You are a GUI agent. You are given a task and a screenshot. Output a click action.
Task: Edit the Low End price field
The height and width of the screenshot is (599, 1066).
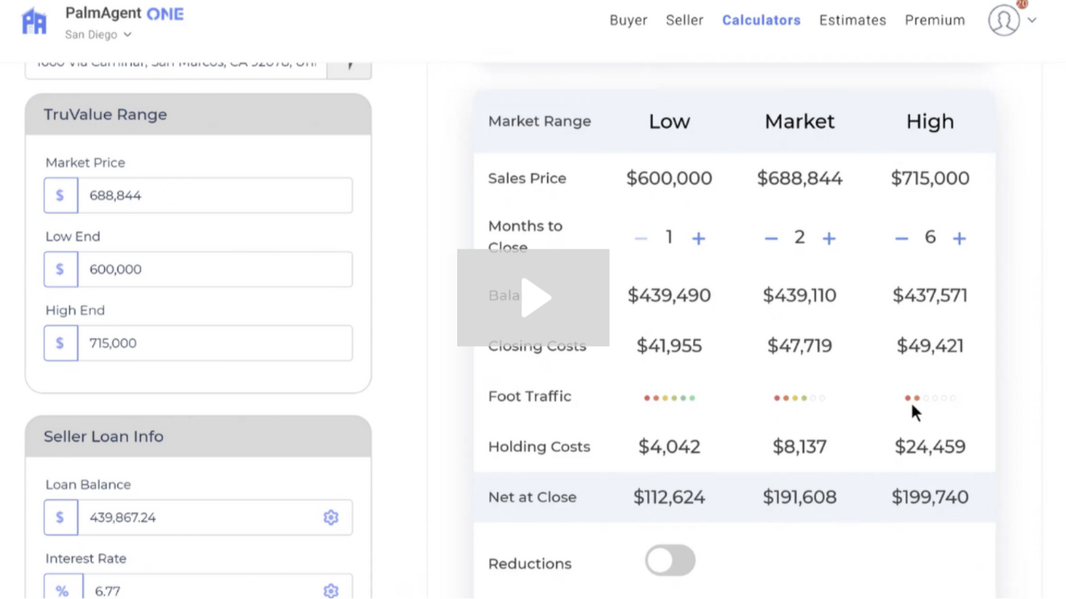215,270
